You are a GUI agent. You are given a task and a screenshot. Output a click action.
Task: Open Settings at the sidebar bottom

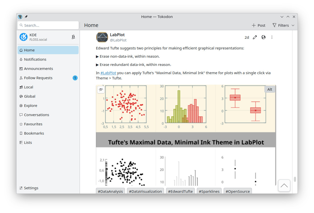[48, 188]
